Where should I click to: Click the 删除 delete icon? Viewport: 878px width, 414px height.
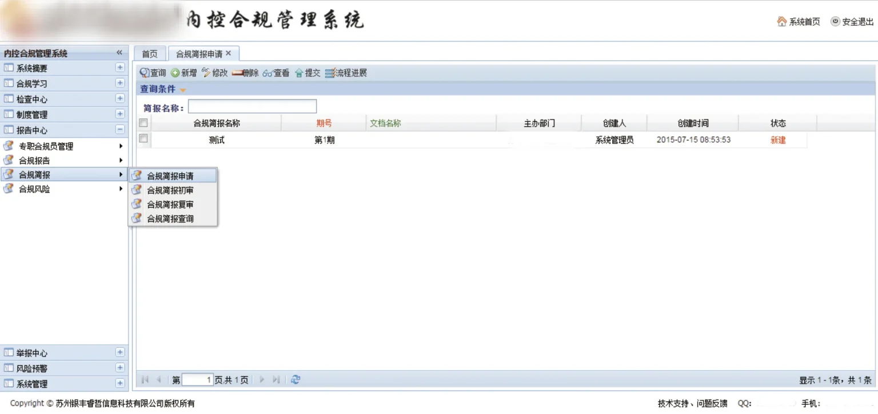[237, 73]
